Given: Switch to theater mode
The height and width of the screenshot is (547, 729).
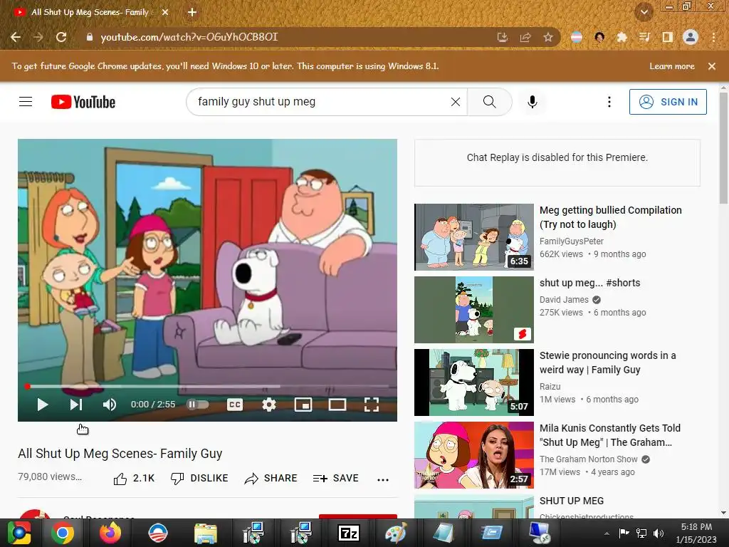Looking at the screenshot, I should point(337,405).
